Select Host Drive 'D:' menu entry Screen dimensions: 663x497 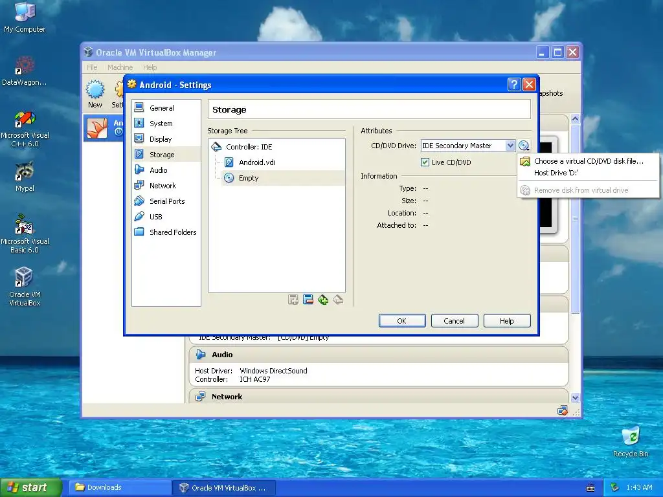click(x=588, y=173)
